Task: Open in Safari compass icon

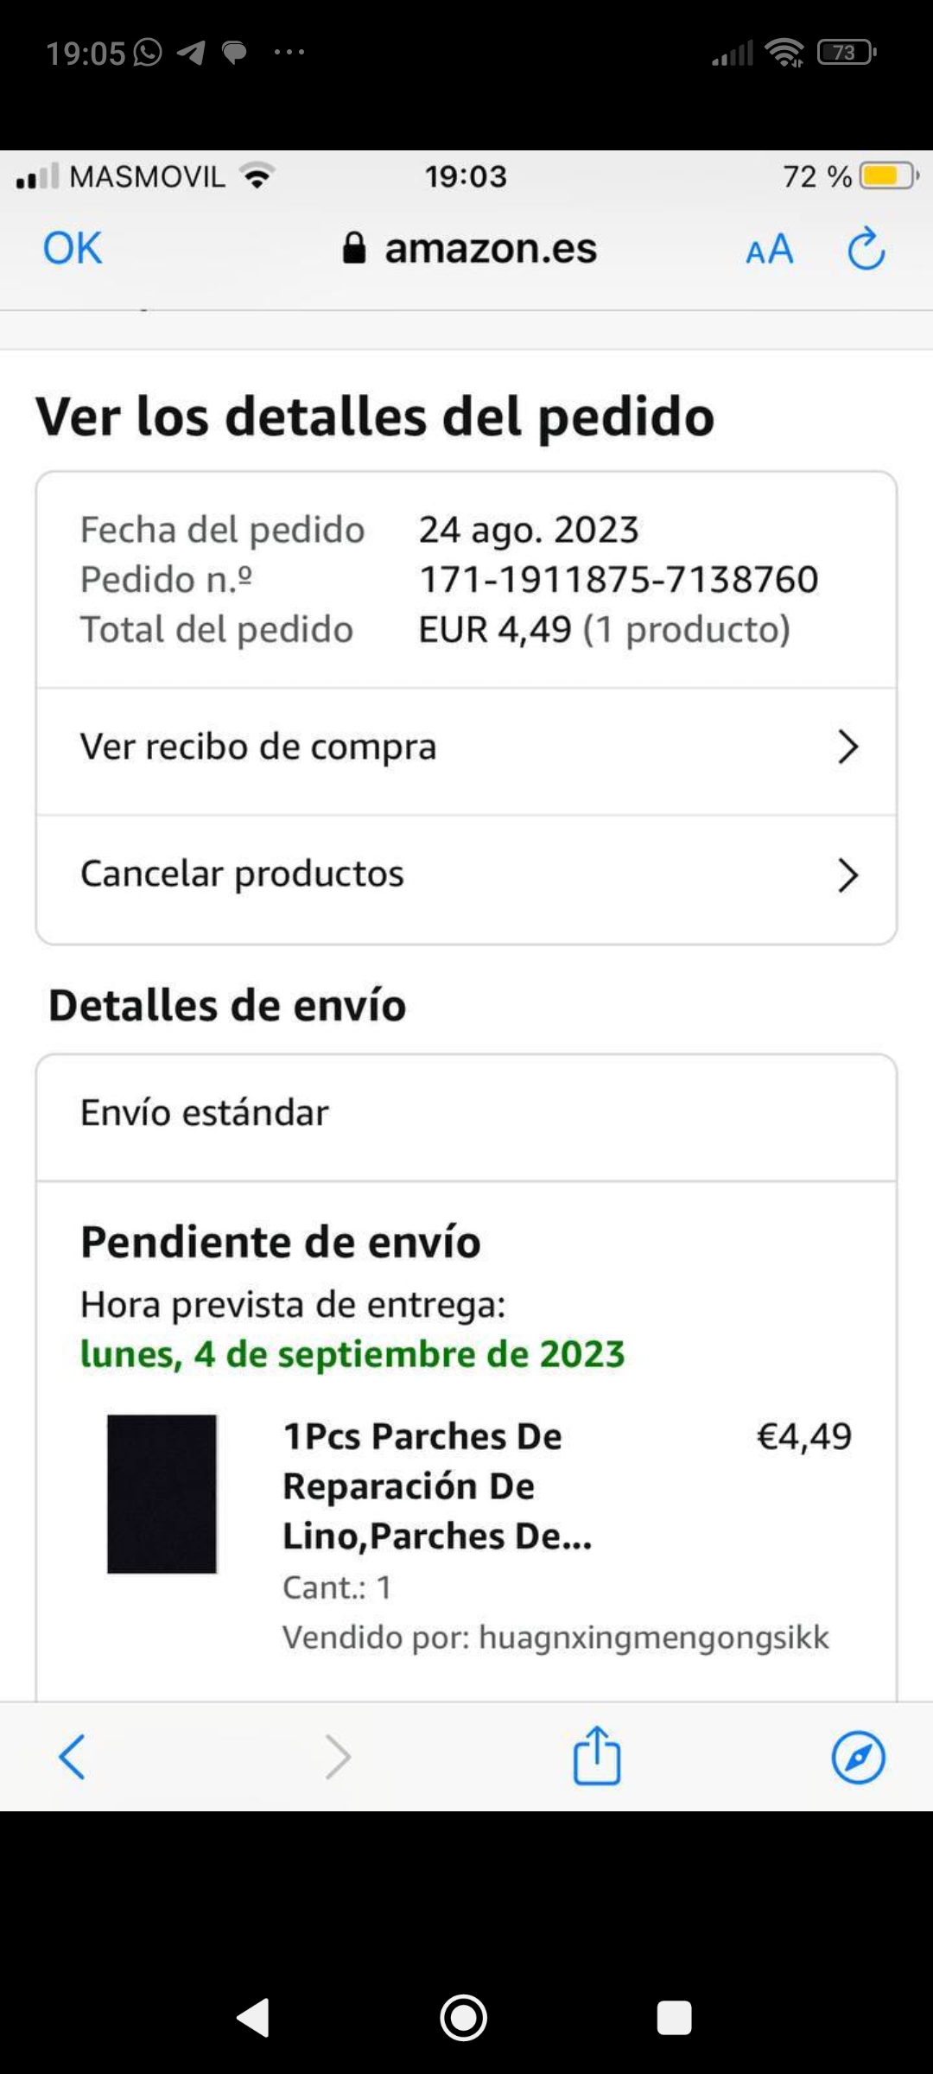Action: [858, 1757]
